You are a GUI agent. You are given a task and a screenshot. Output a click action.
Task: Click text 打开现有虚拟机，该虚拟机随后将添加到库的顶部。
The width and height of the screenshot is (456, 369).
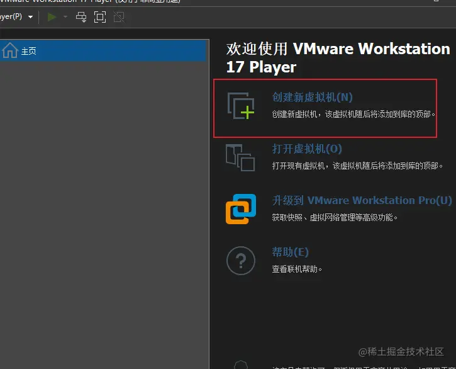(x=357, y=166)
